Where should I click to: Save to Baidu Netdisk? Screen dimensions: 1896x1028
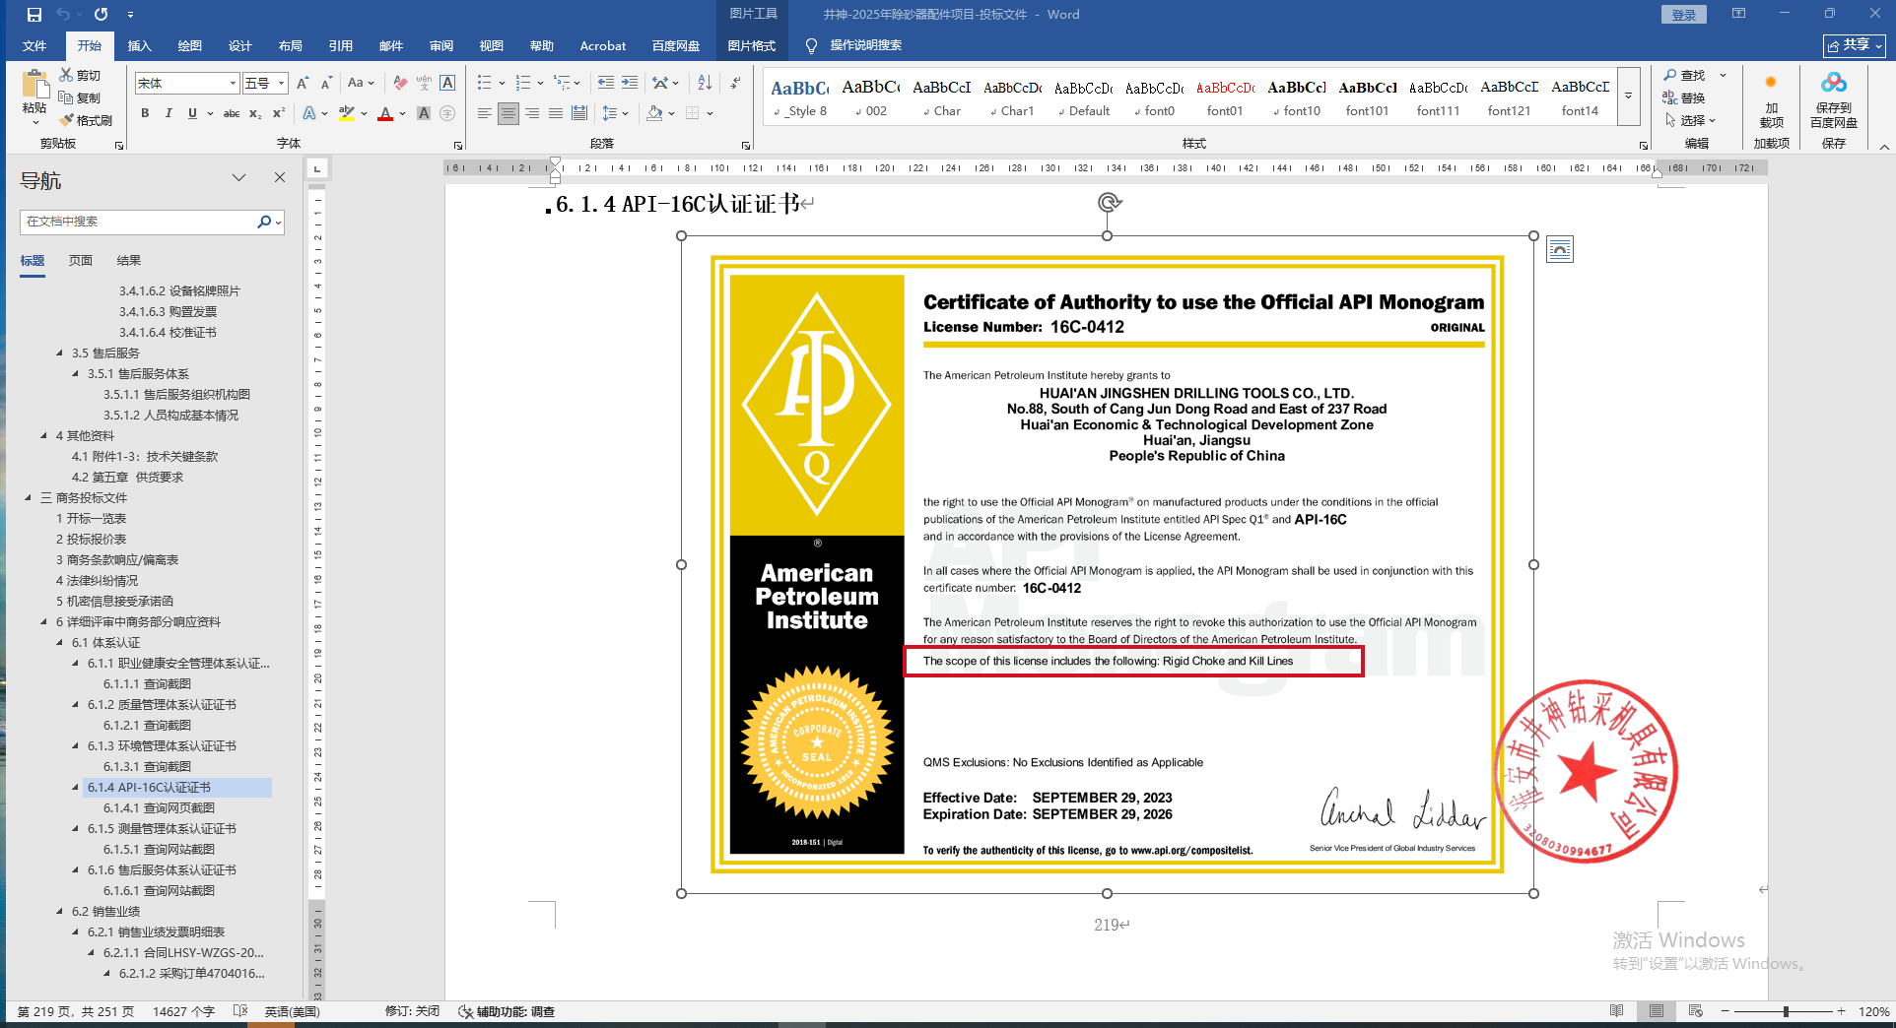1834,100
